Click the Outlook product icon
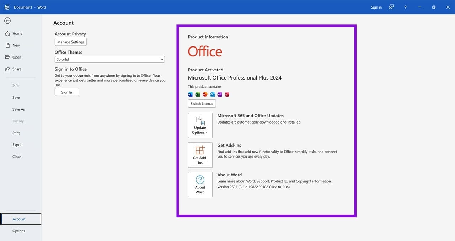 pyautogui.click(x=212, y=94)
